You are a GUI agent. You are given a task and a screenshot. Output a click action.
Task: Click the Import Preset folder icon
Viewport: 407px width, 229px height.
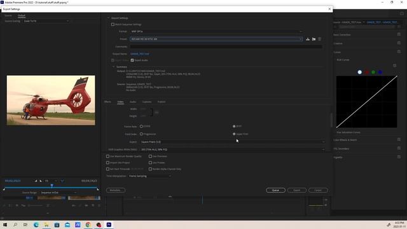314,39
